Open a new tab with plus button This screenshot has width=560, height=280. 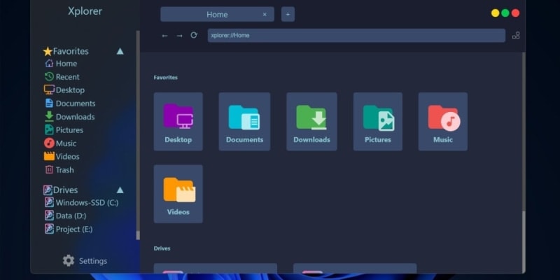(288, 14)
